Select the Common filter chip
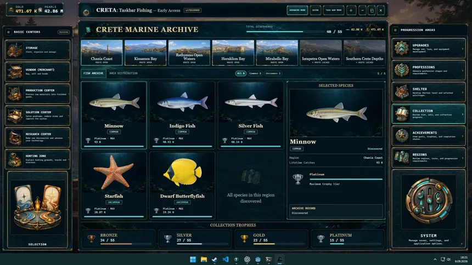 pyautogui.click(x=255, y=73)
